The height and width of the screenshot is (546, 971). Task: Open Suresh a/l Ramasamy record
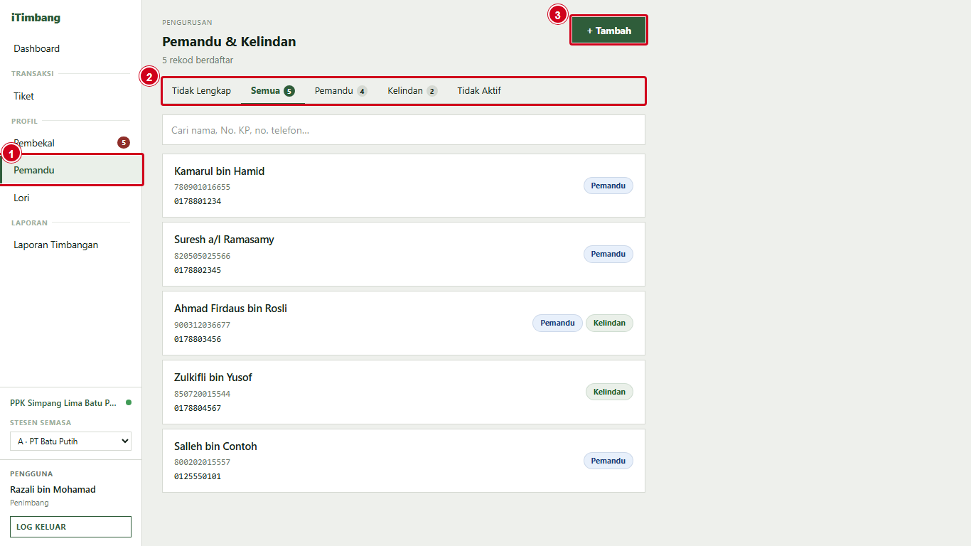[404, 255]
